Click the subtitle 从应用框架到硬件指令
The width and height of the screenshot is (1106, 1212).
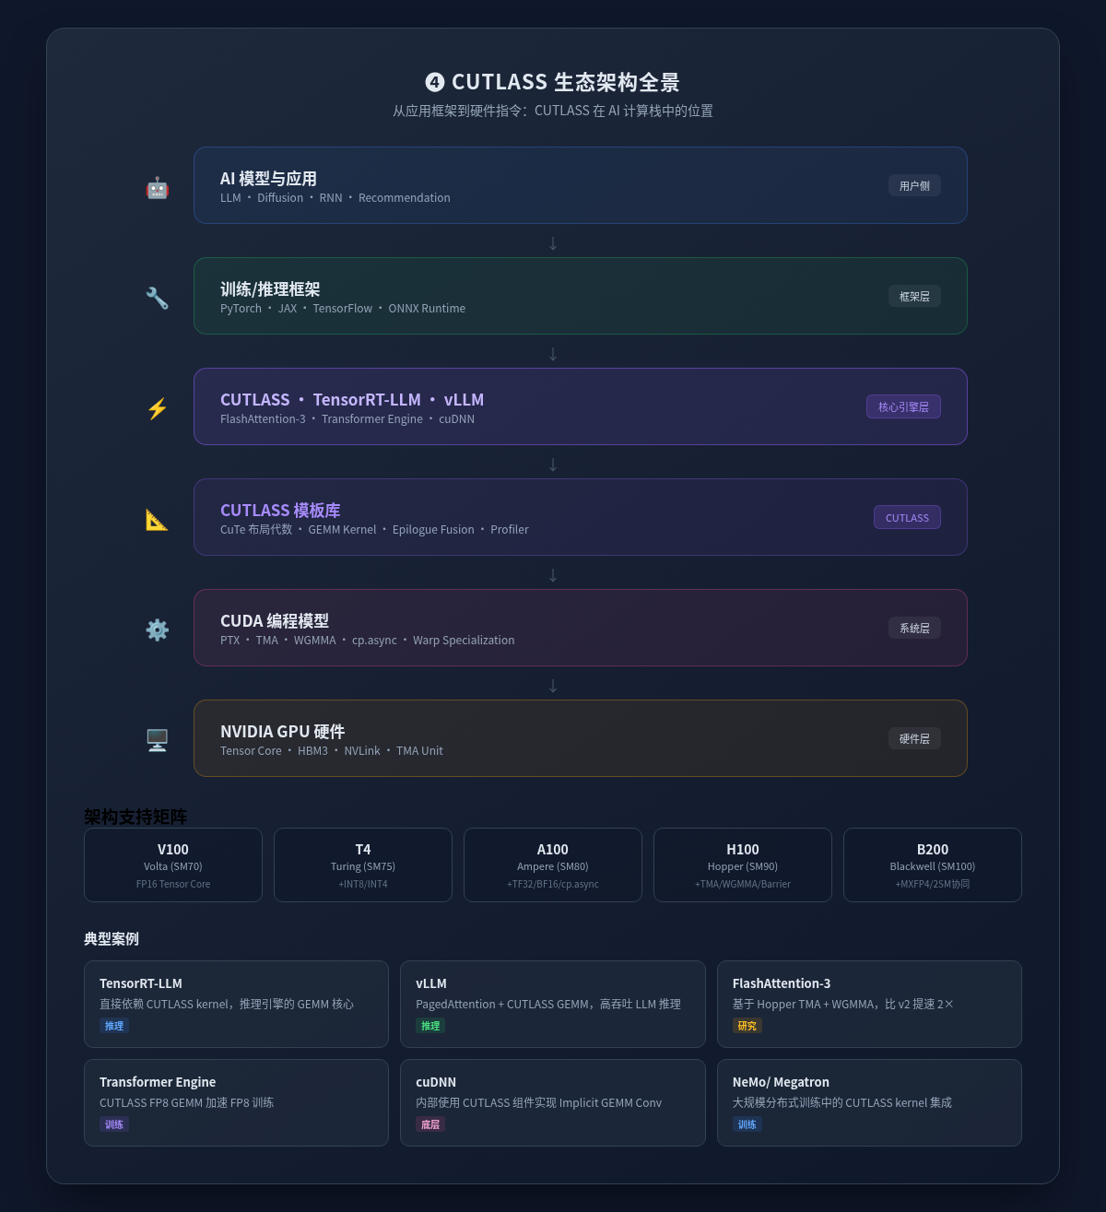pyautogui.click(x=553, y=111)
